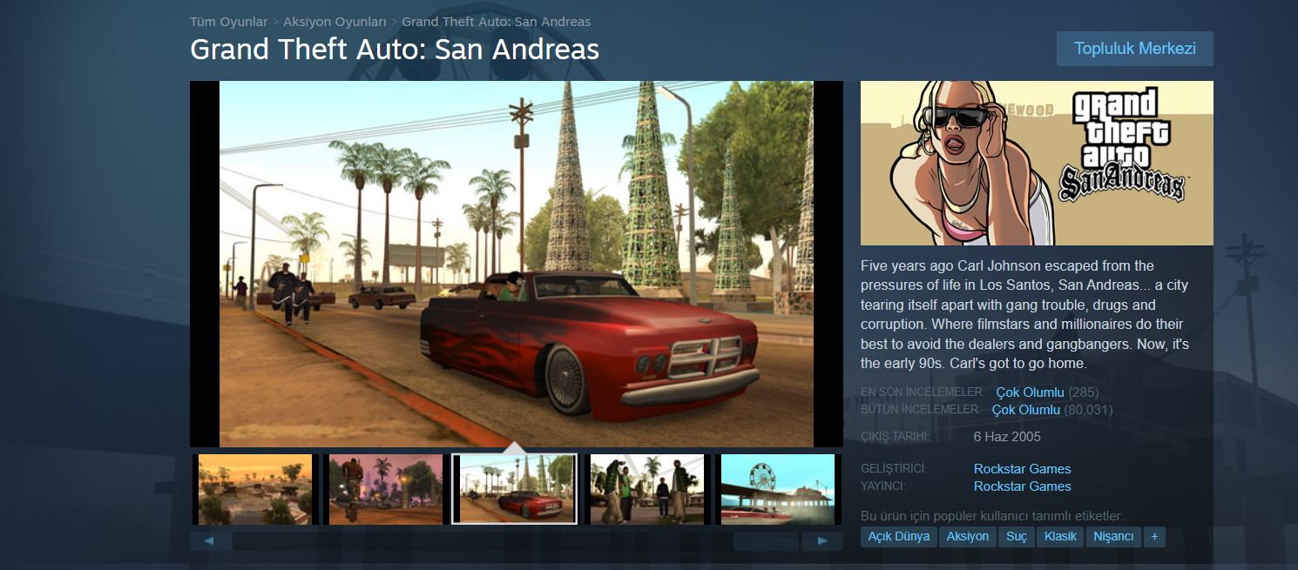The image size is (1298, 570).
Task: Select the Nişancı tag
Action: pos(1114,537)
